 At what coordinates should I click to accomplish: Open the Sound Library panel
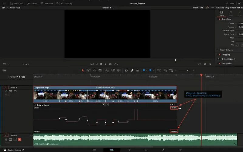(x=64, y=3)
